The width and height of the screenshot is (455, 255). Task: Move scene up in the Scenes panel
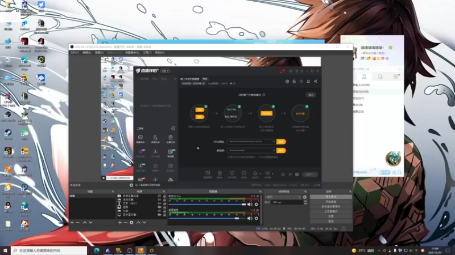click(85, 223)
